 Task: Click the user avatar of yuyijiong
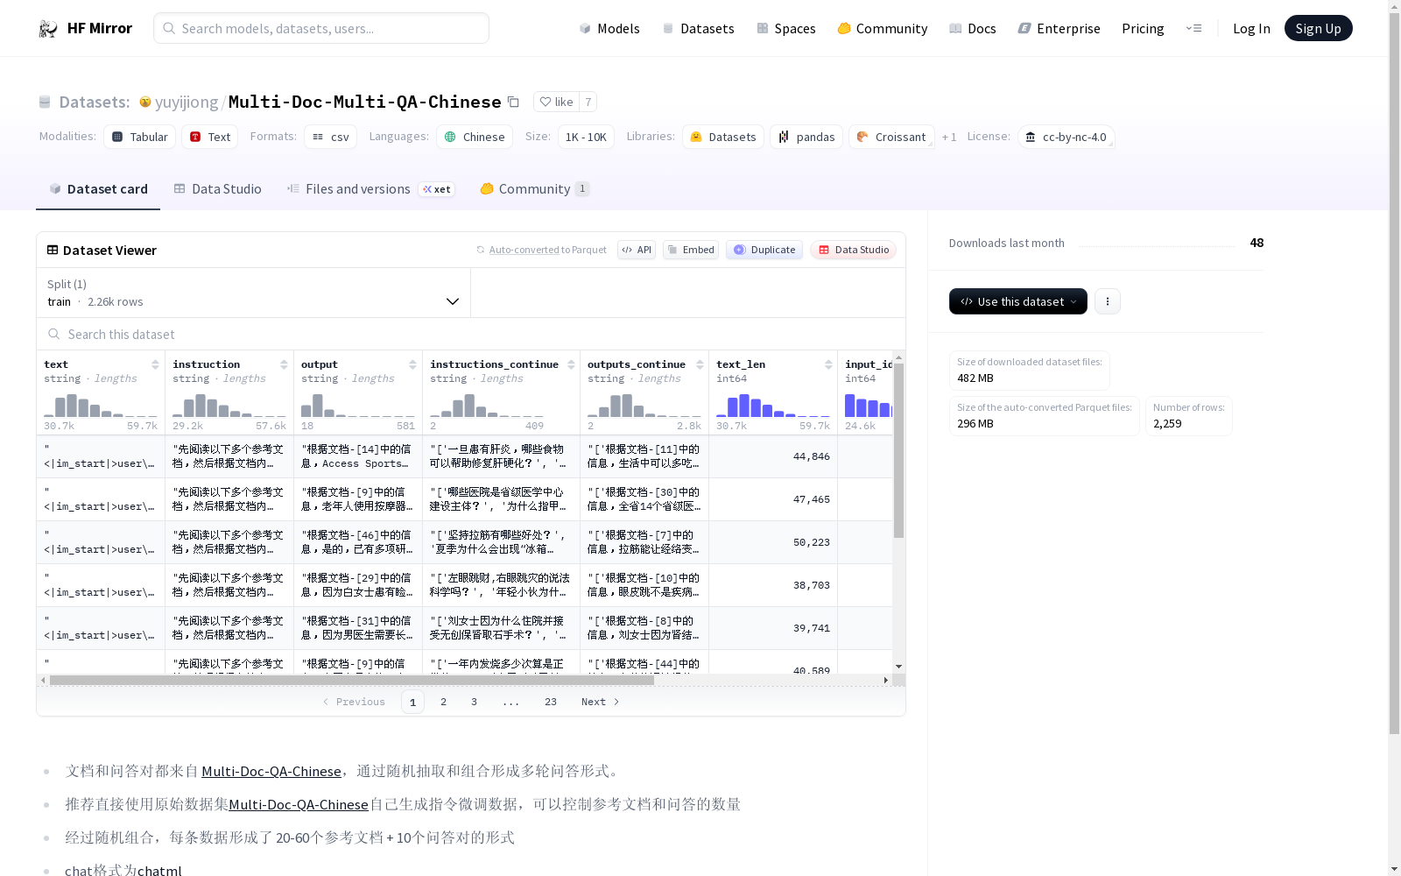[x=145, y=102]
